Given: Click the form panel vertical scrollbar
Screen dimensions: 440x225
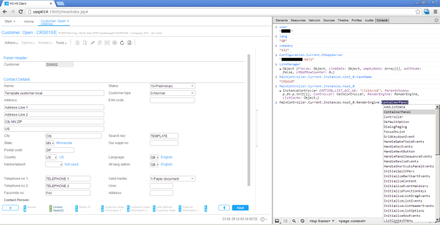Looking at the screenshot, I should 249,120.
